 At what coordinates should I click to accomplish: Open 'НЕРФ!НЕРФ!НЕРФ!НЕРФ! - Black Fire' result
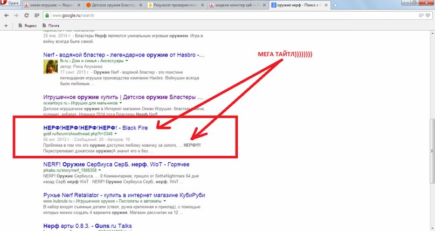95,128
